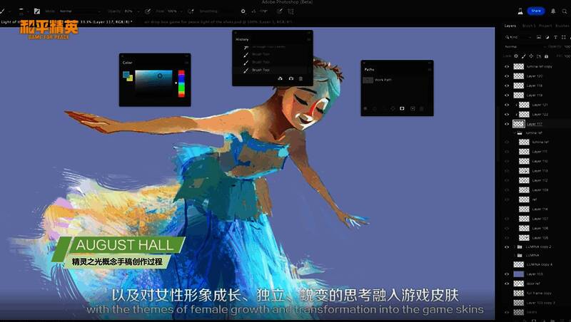This screenshot has width=571, height=322.
Task: Open the History panel flyout menu
Action: click(x=309, y=39)
